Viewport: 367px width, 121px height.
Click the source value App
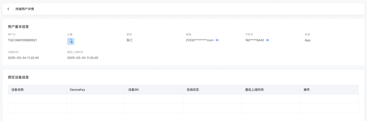pos(307,40)
